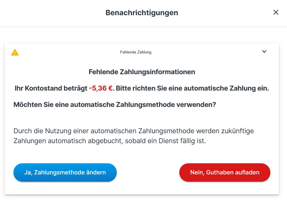Screen dimensions: 287x201
Task: Select the red -5,36 € balance amount
Action: [101, 88]
